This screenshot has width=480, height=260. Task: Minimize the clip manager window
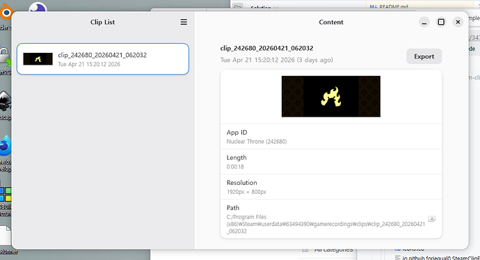pyautogui.click(x=424, y=22)
